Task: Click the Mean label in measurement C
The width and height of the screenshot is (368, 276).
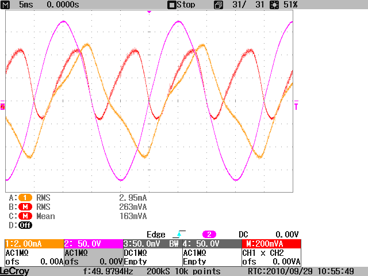Action: (x=45, y=216)
